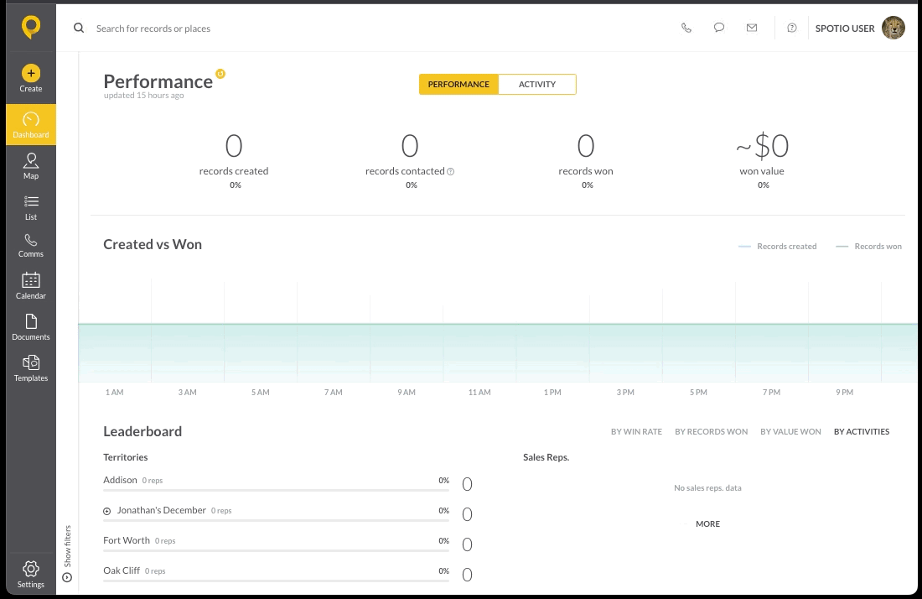Screen dimensions: 922x599
Task: Go to Dashboard in sidebar
Action: (x=30, y=125)
